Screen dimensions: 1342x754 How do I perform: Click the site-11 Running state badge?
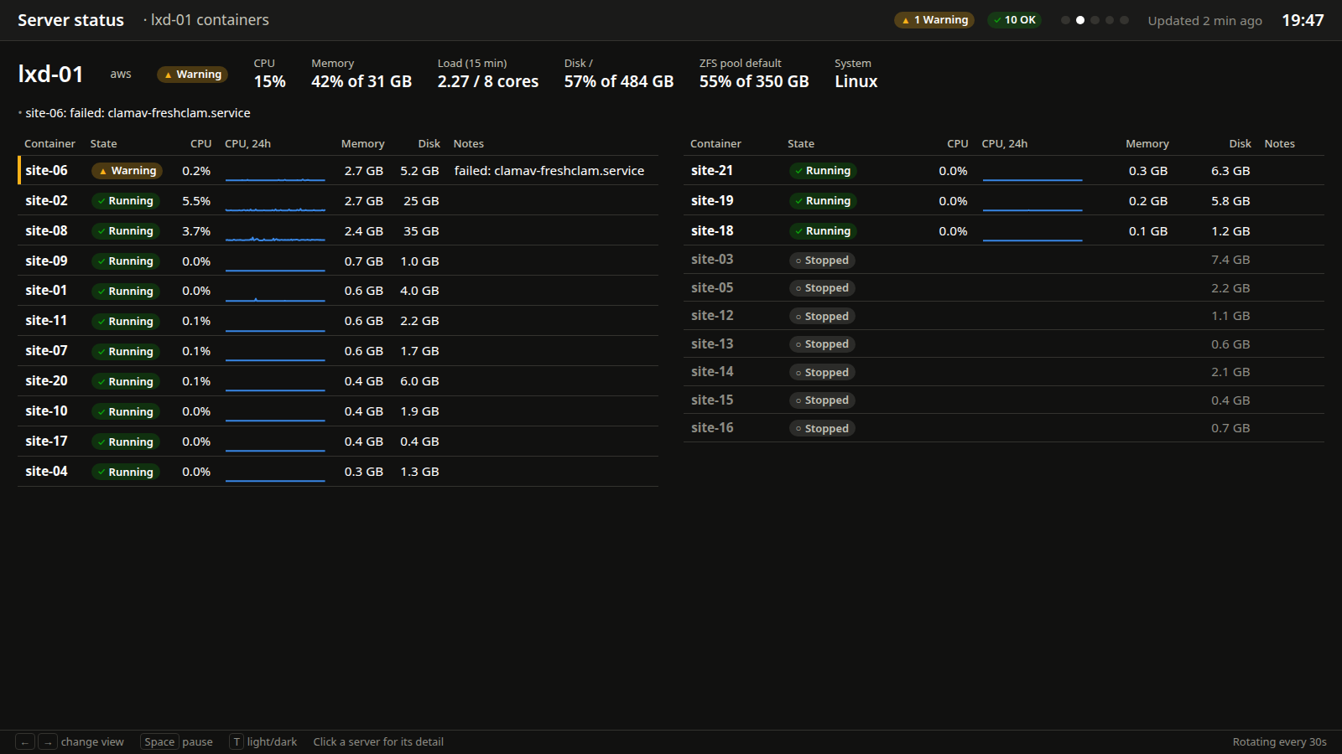pos(124,322)
